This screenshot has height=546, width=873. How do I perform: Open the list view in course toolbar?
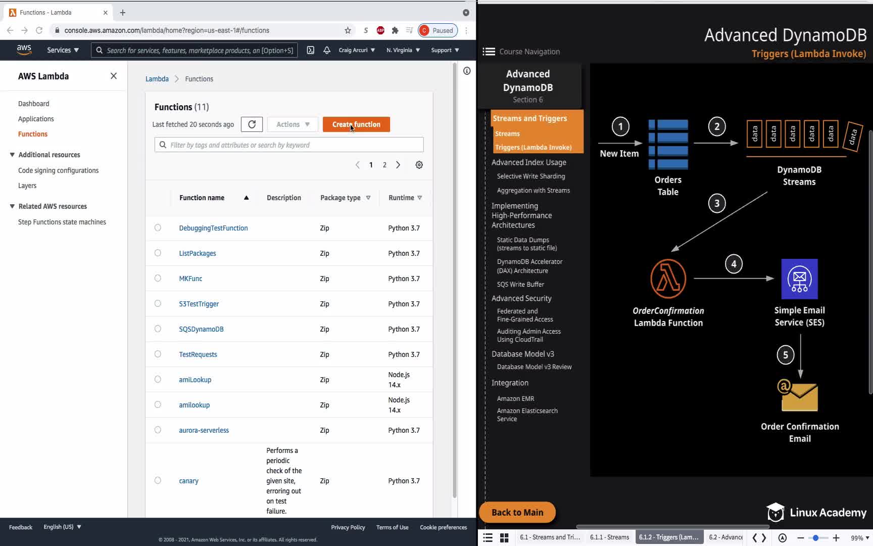[488, 538]
